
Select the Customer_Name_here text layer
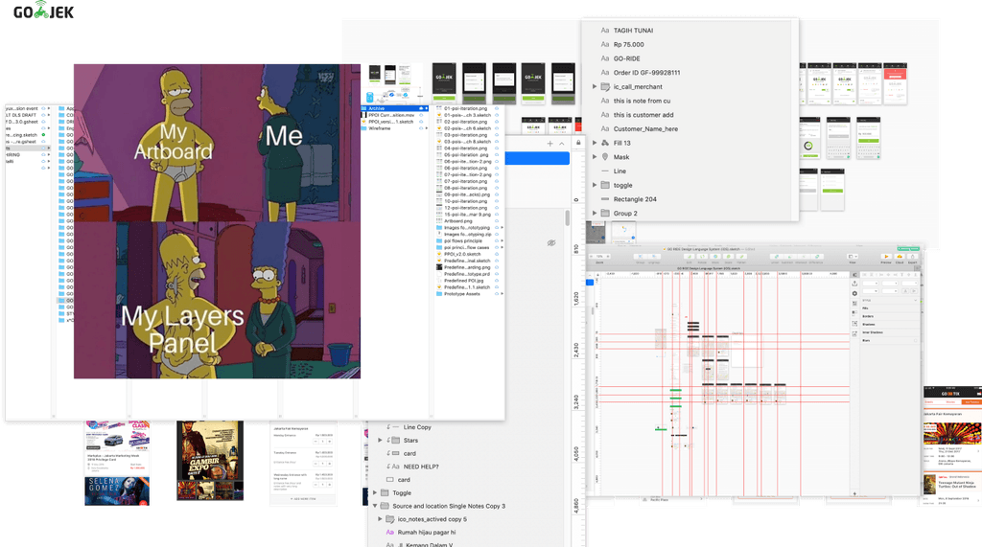(x=645, y=129)
